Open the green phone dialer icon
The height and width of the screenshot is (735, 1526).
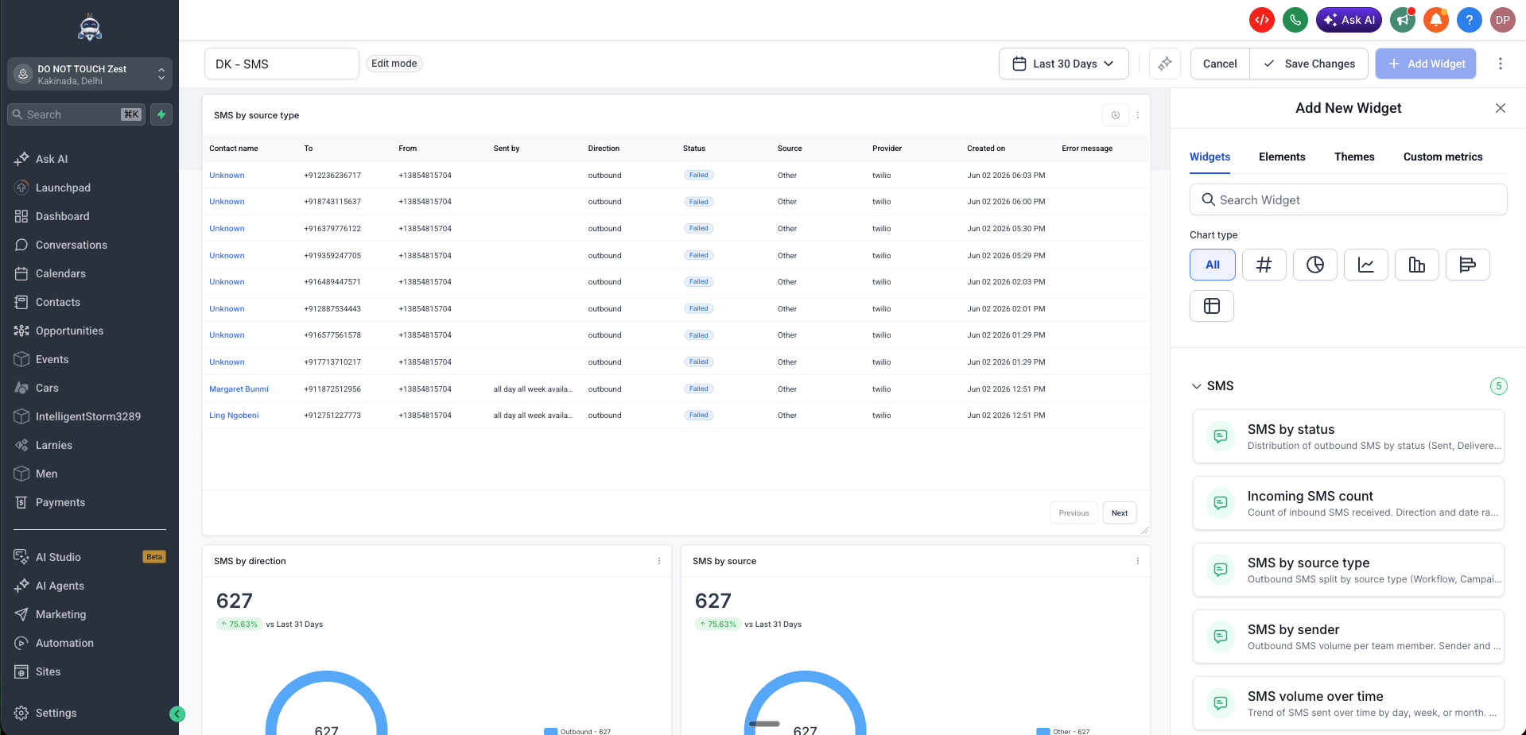click(1295, 20)
